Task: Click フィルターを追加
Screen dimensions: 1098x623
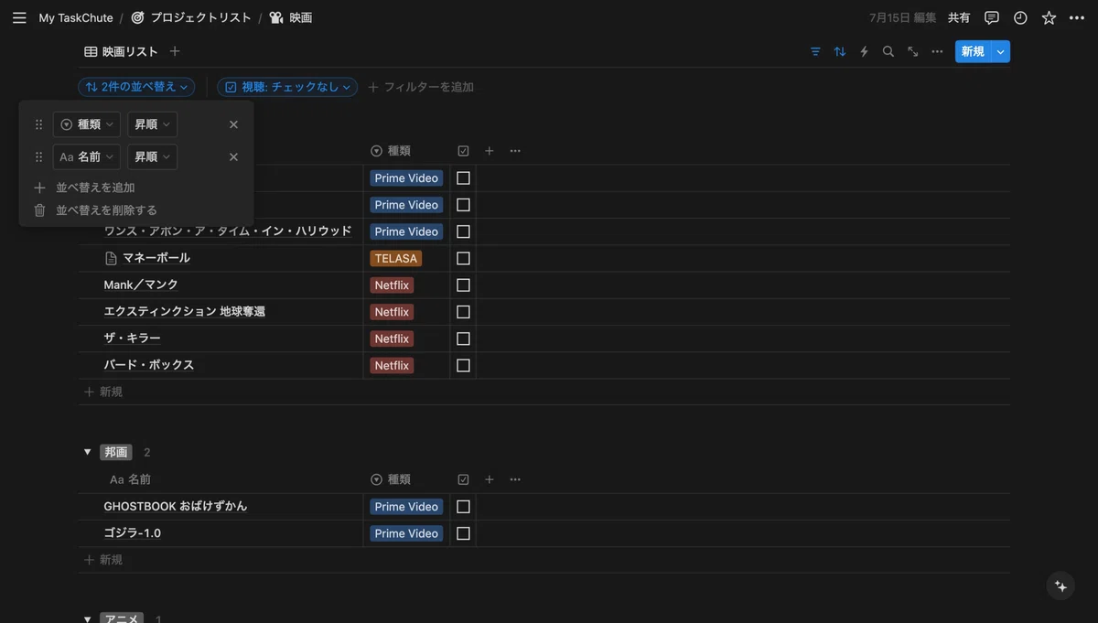Action: tap(421, 87)
